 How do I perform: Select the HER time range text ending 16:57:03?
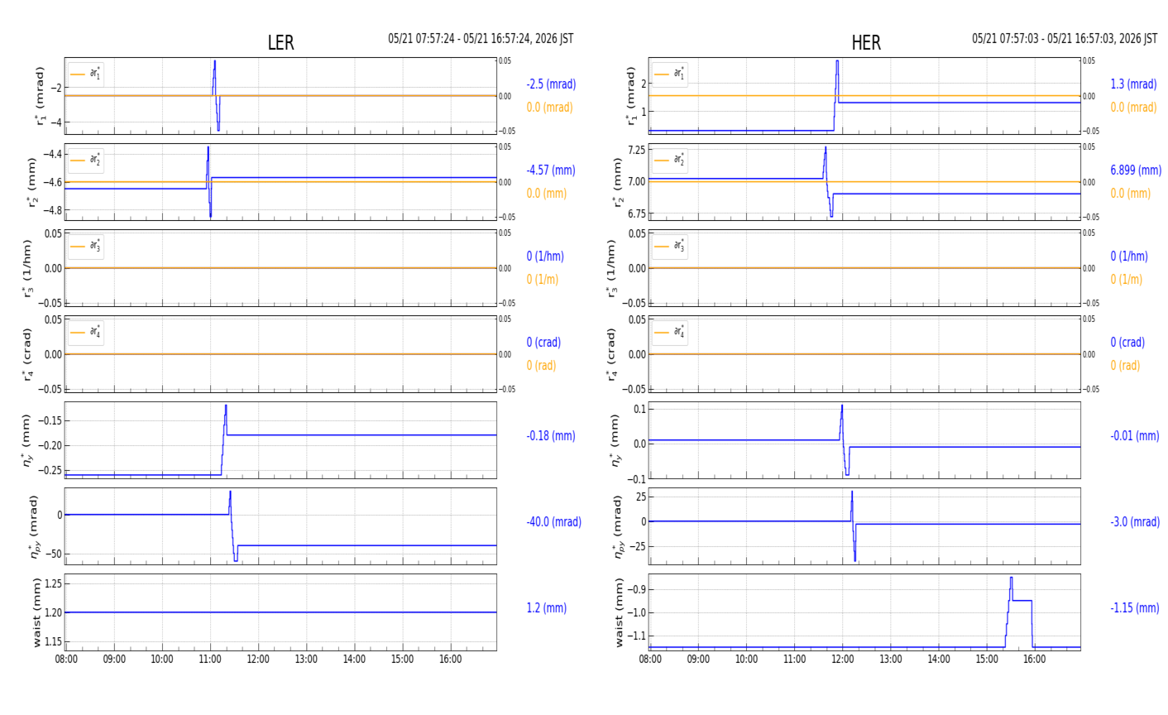tap(1065, 39)
